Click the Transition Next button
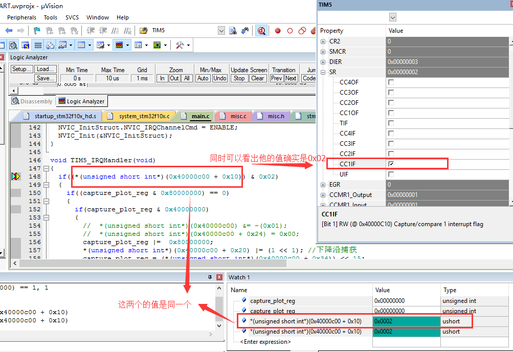The height and width of the screenshot is (352, 513). 291,78
